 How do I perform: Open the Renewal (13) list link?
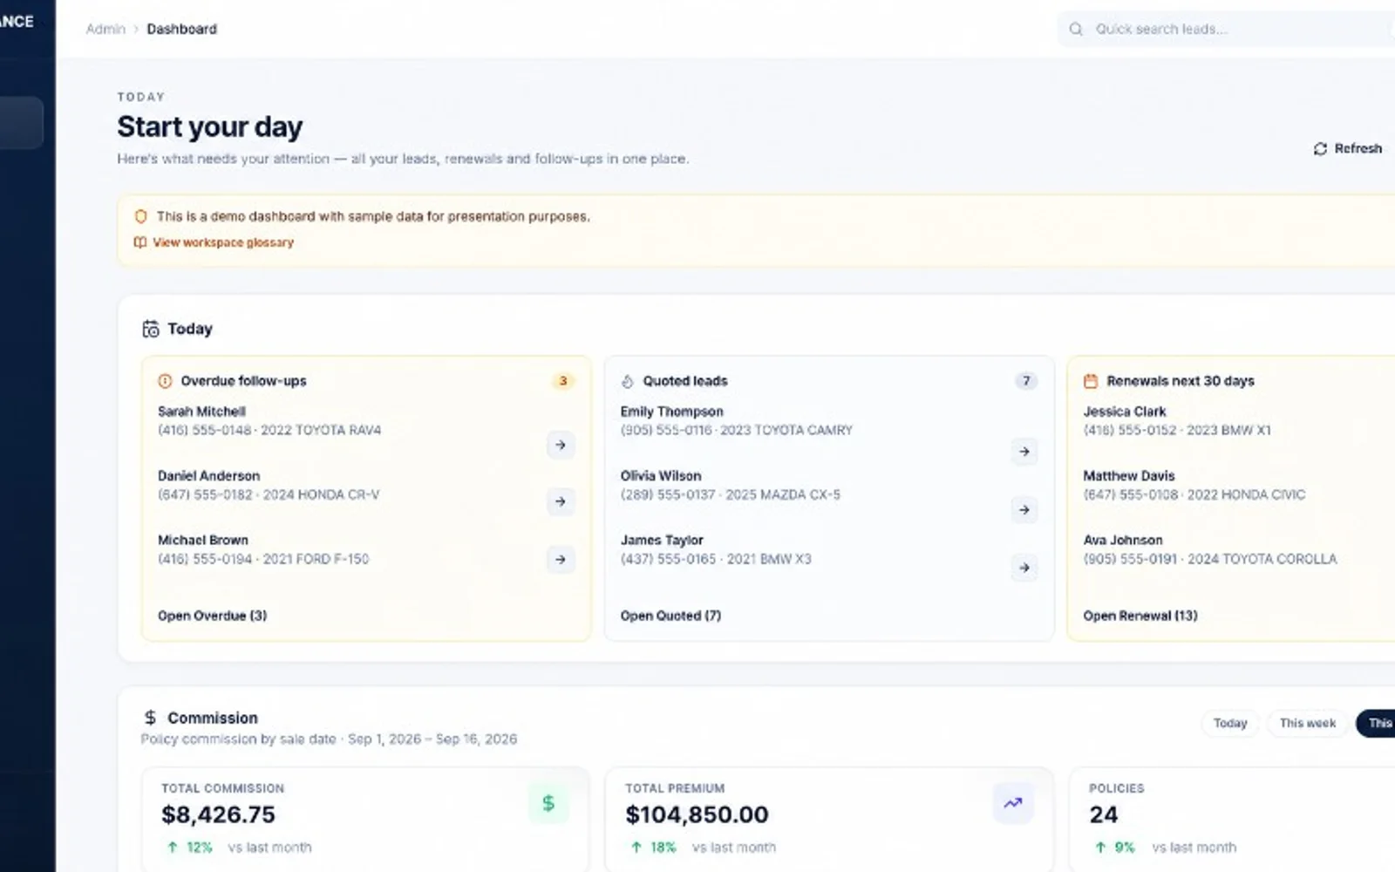tap(1140, 616)
